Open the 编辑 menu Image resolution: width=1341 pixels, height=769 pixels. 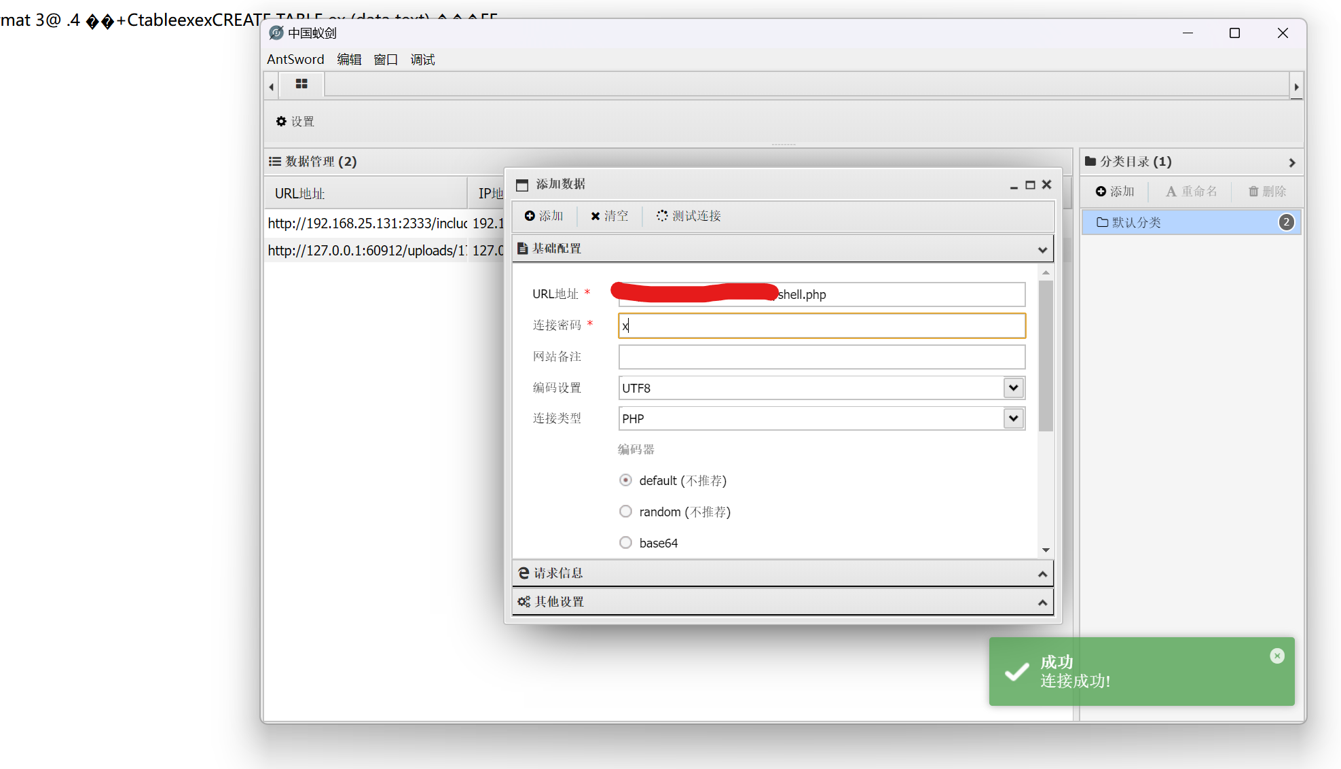(349, 60)
